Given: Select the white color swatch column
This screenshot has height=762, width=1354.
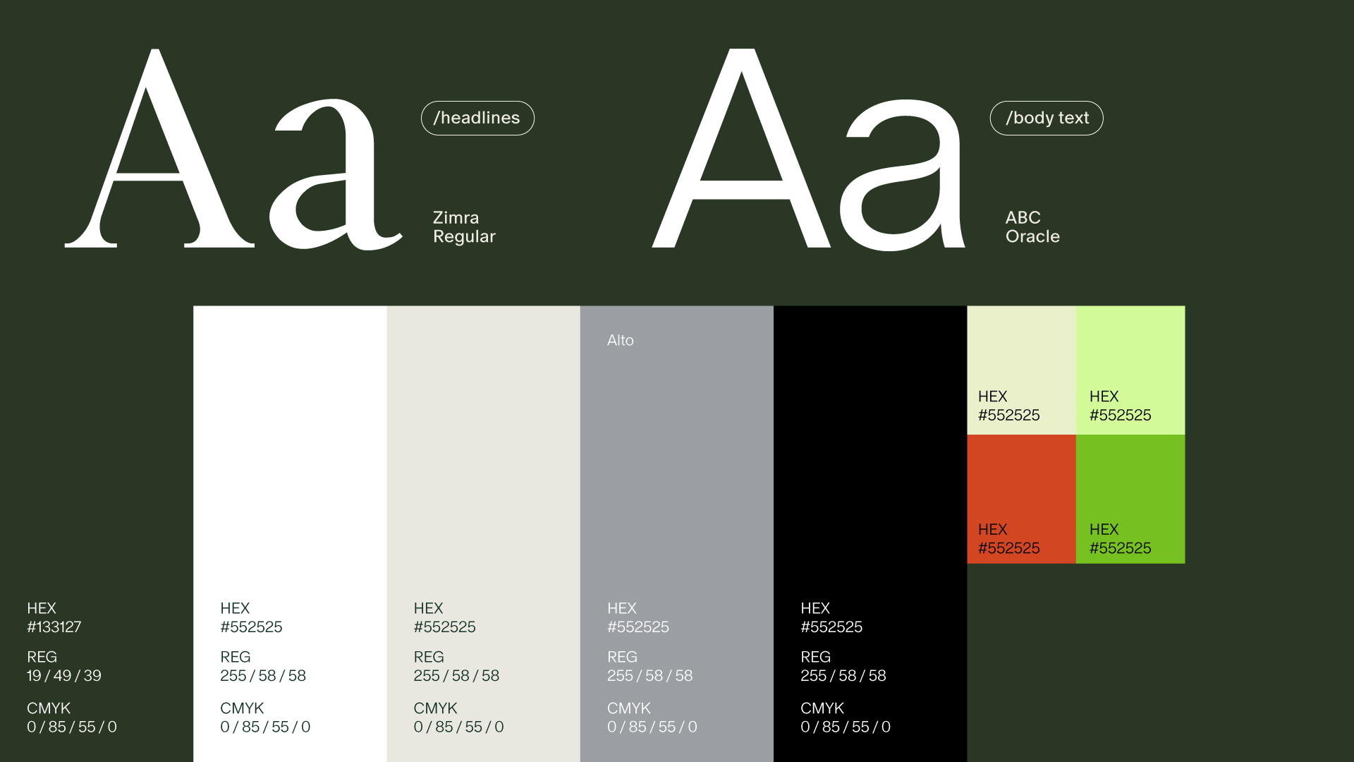Looking at the screenshot, I should point(290,452).
